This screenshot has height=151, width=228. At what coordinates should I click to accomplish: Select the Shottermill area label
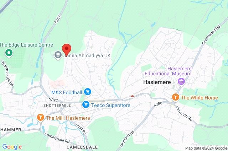click(x=57, y=106)
